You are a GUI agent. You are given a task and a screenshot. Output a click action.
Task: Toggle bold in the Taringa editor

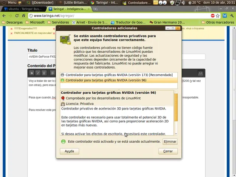pyautogui.click(x=32, y=73)
